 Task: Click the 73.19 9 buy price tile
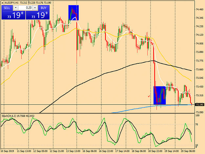38,15
